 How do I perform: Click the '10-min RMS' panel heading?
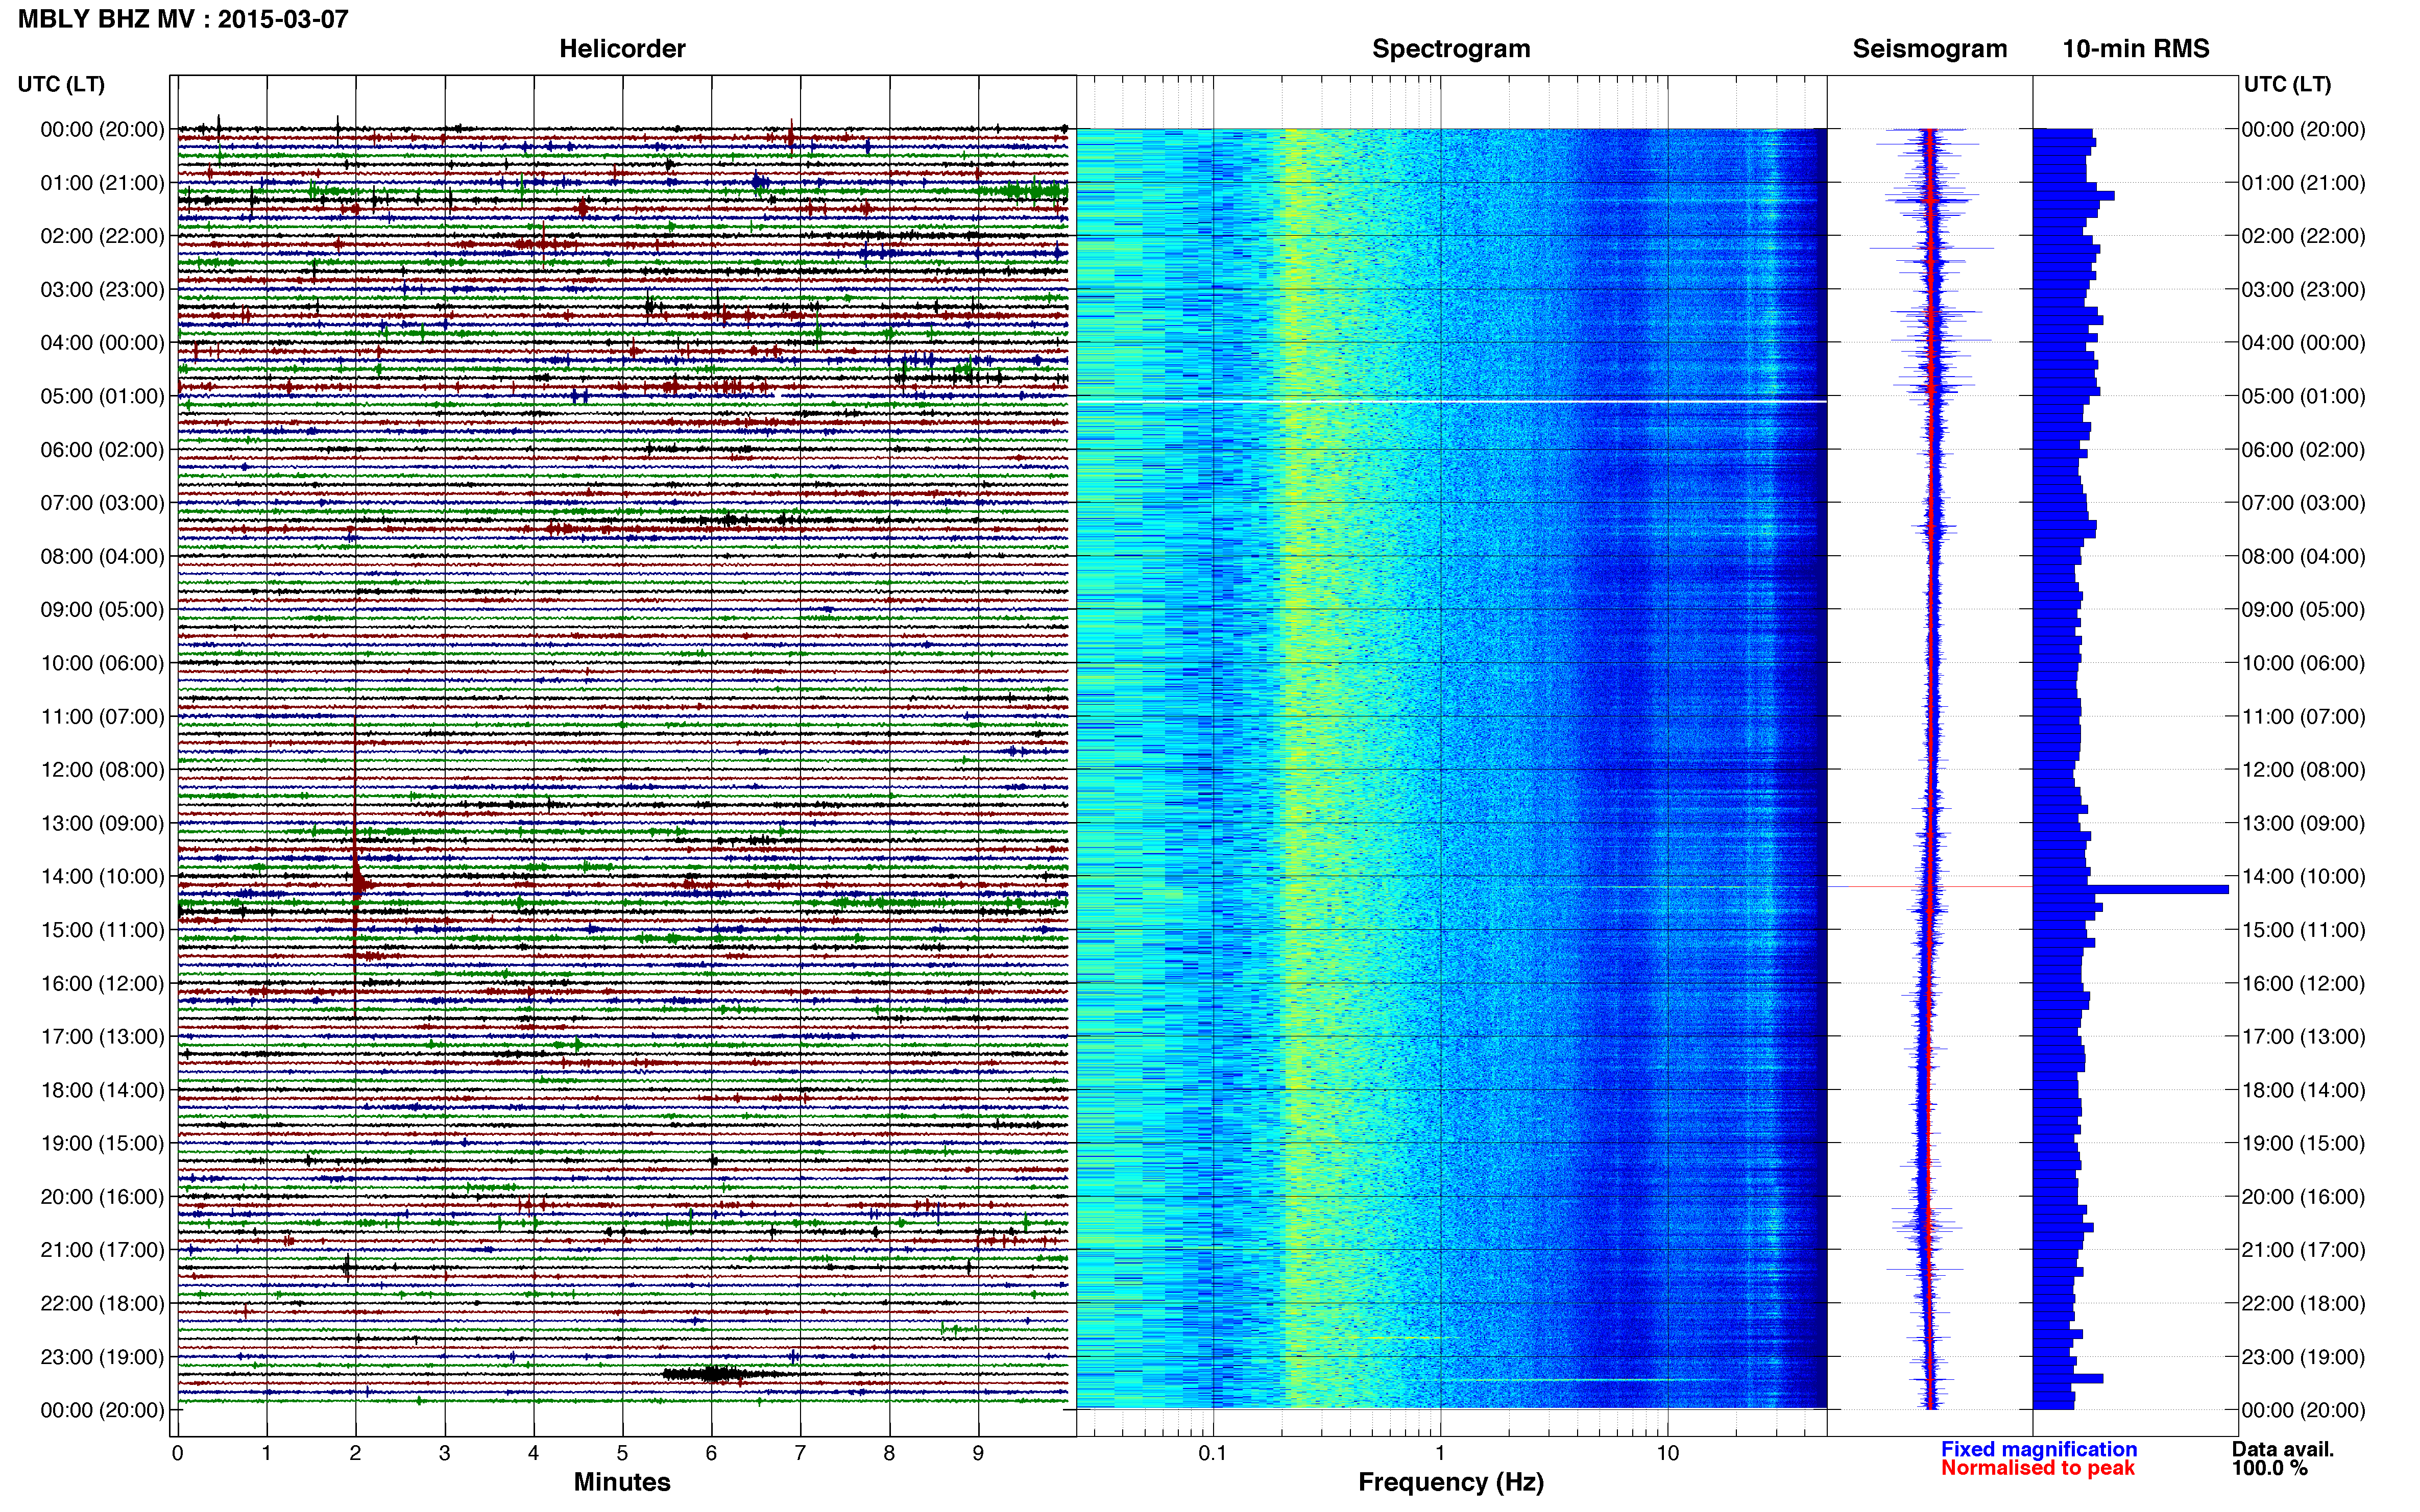point(2136,49)
